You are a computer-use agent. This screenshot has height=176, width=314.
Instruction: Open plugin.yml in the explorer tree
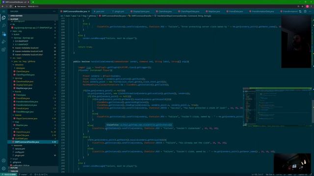click(33, 155)
